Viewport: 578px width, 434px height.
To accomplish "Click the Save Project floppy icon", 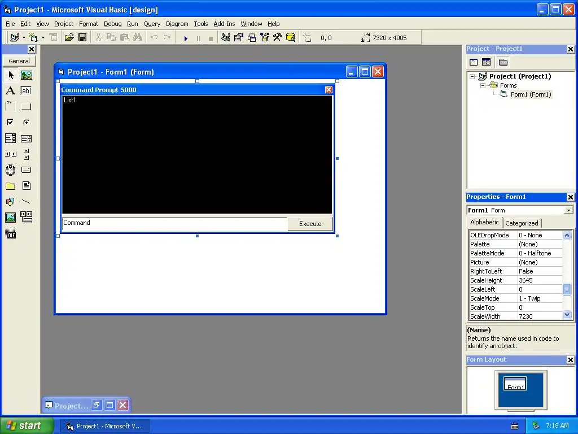I will (82, 38).
